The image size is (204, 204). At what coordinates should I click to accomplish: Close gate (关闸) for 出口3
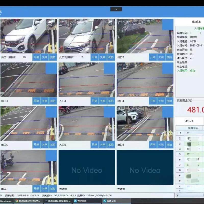point(45,101)
